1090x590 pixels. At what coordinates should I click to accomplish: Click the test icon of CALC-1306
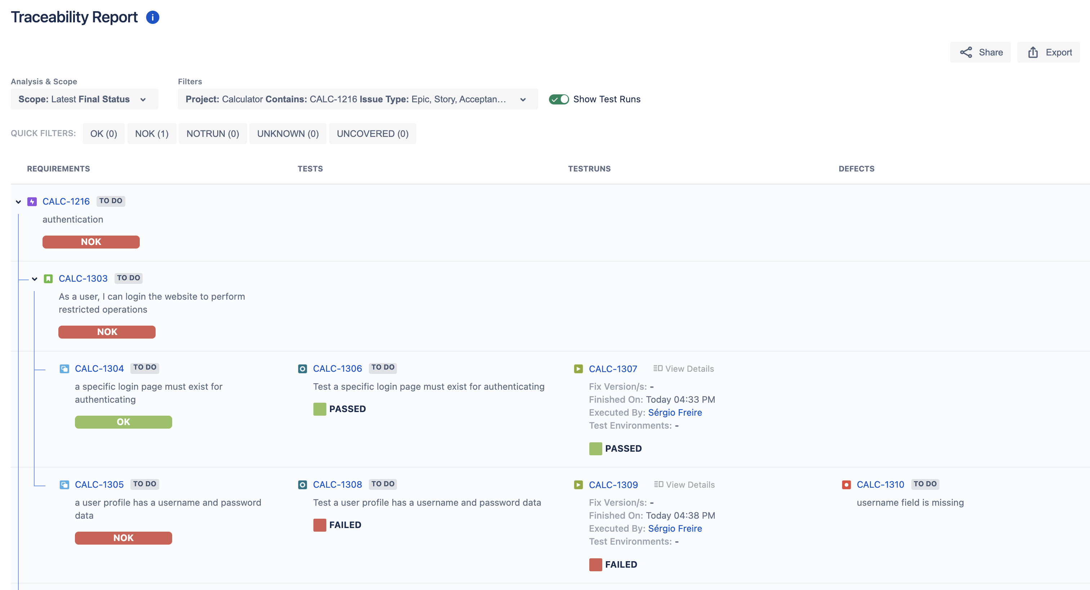303,368
